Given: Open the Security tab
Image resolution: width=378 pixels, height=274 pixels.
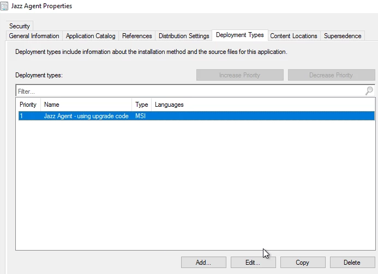Looking at the screenshot, I should (20, 26).
